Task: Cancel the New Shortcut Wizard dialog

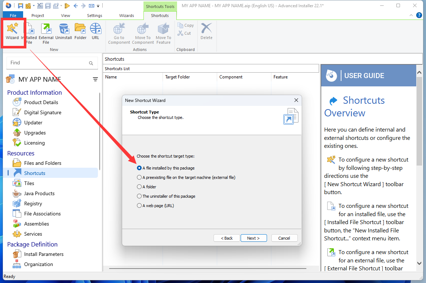Action: 284,238
